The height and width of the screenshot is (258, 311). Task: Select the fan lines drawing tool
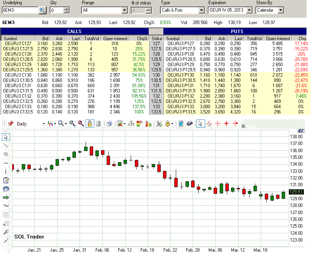coord(6,232)
